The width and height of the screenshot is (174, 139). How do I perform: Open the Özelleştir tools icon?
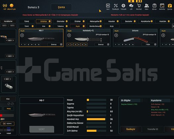point(116,6)
